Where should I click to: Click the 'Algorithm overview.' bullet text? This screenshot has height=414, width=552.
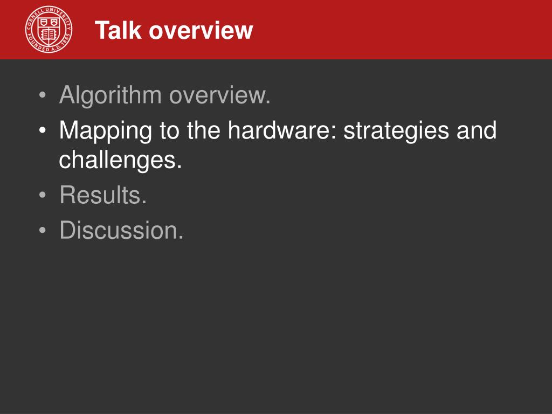(165, 95)
